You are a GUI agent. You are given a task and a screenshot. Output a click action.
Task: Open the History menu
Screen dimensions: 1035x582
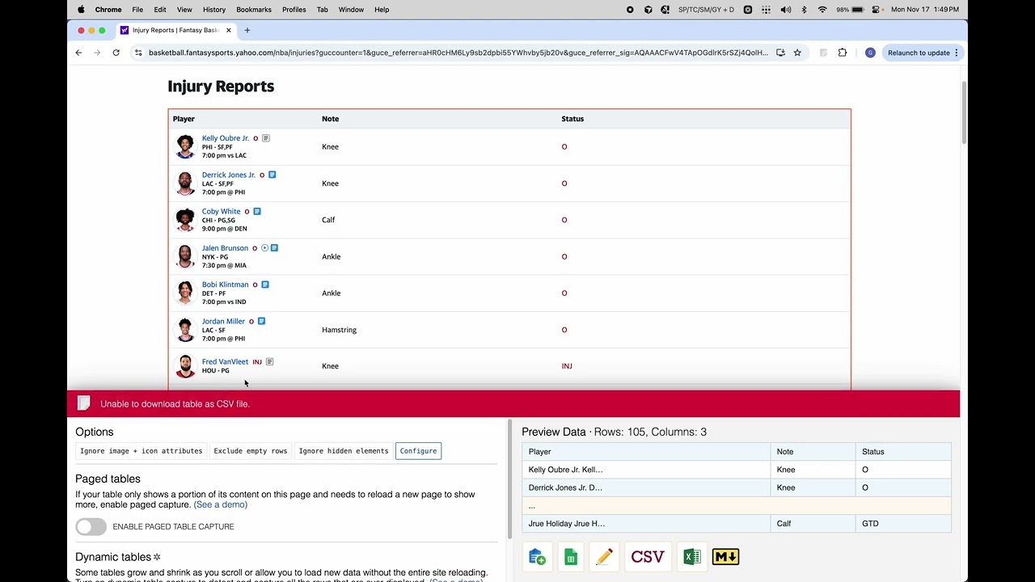214,10
